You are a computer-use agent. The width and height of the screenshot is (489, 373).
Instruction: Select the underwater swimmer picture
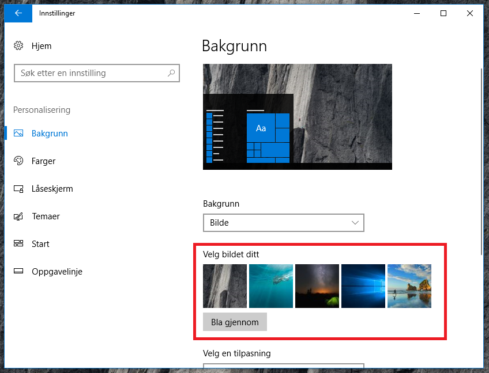[x=271, y=286]
